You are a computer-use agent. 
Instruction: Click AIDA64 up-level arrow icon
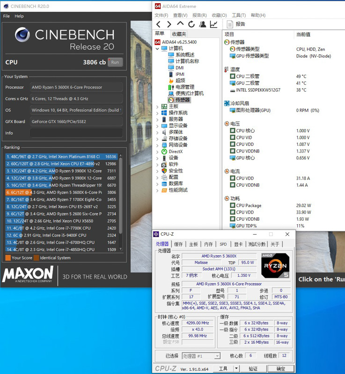click(x=180, y=24)
